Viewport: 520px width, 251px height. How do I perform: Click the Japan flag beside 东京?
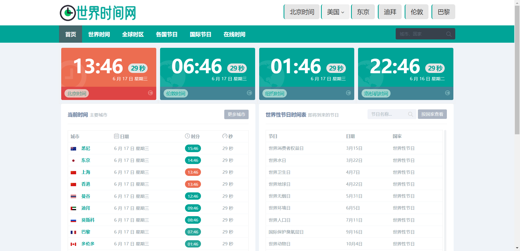[x=73, y=160]
